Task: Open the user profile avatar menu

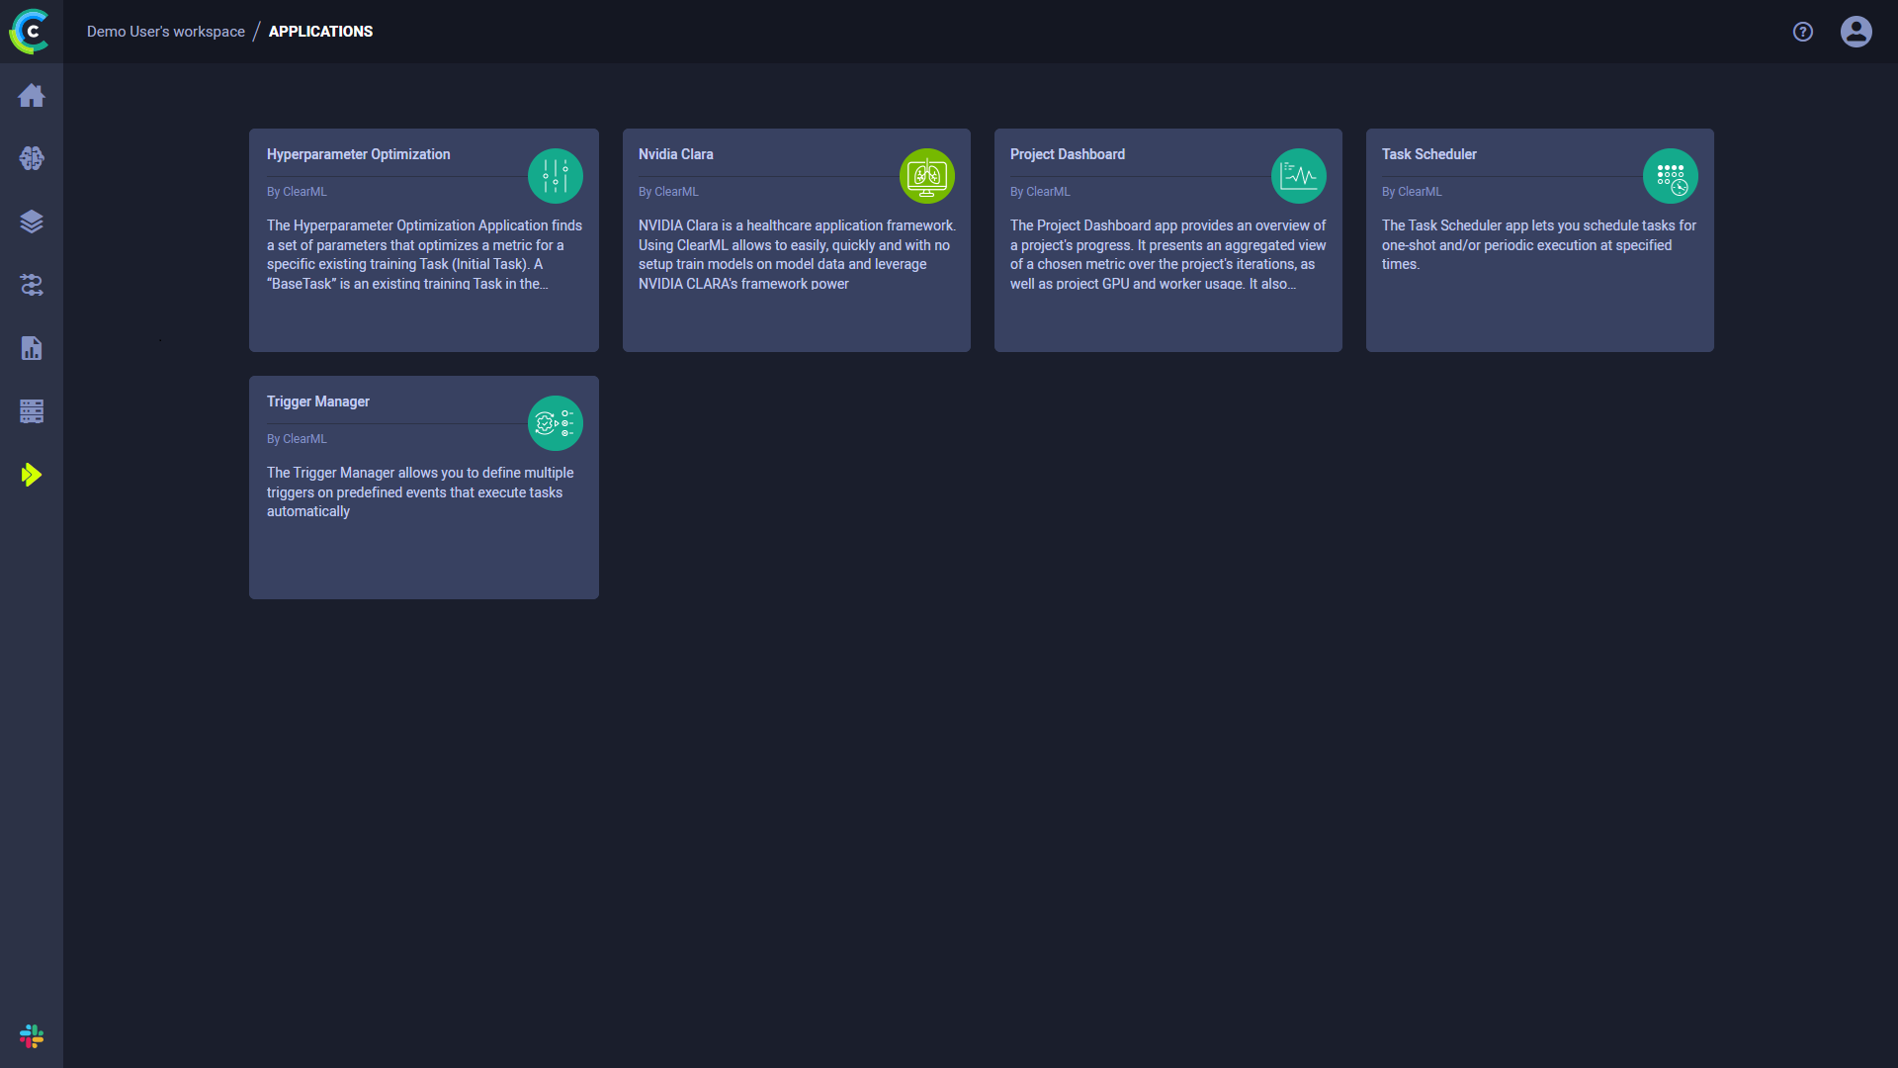Action: tap(1855, 32)
